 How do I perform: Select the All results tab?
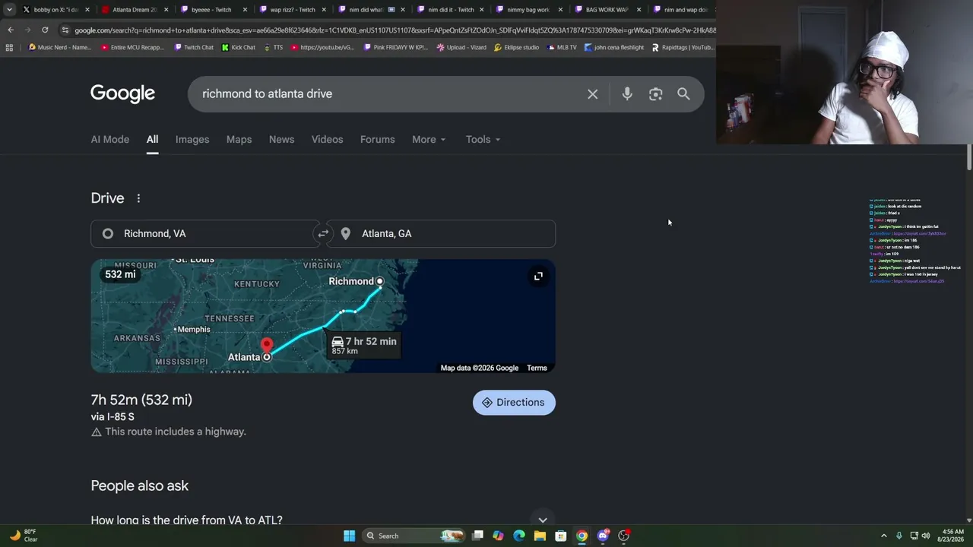152,140
